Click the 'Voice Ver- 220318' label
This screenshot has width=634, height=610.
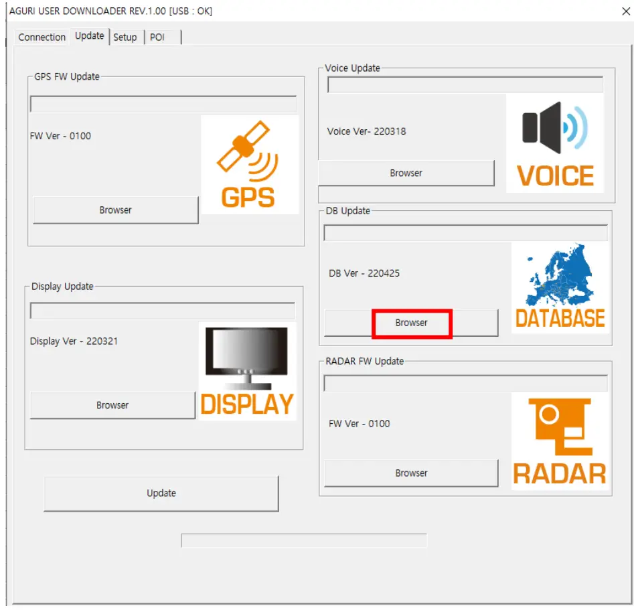pos(366,131)
